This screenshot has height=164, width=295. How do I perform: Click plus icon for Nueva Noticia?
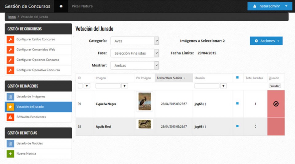(10, 154)
